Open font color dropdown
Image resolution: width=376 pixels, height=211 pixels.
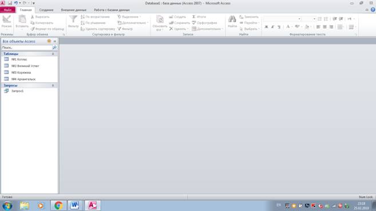292,27
